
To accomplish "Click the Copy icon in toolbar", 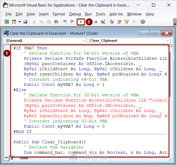I will click(41, 22).
